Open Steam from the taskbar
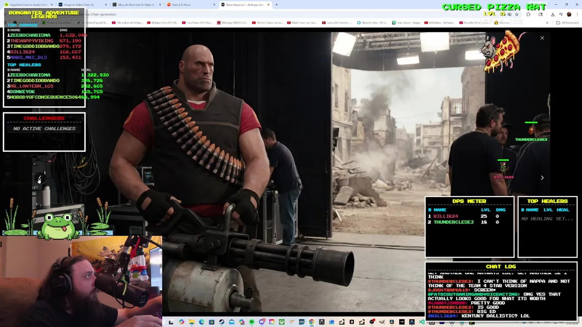This screenshot has width=582, height=327. pos(221,322)
